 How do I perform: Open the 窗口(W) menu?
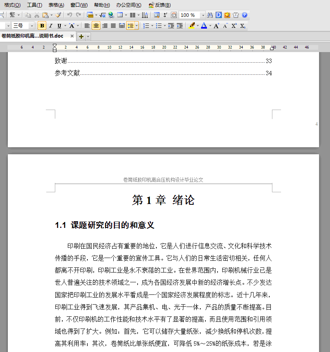[x=79, y=5]
